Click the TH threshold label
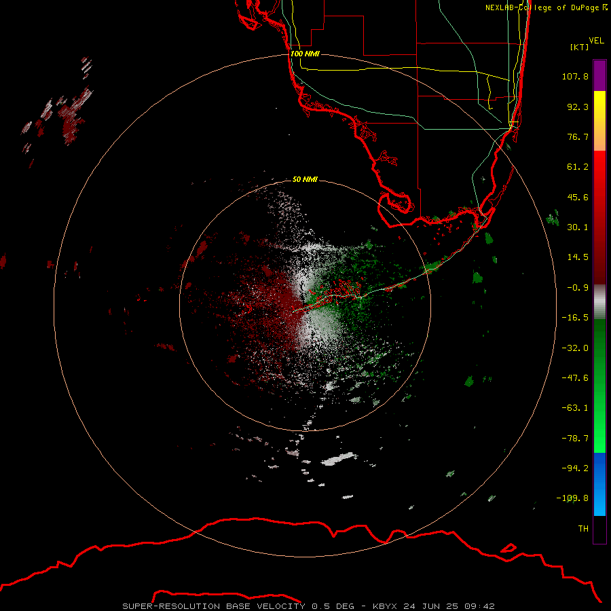Viewport: 611px width, 611px height. 583,529
